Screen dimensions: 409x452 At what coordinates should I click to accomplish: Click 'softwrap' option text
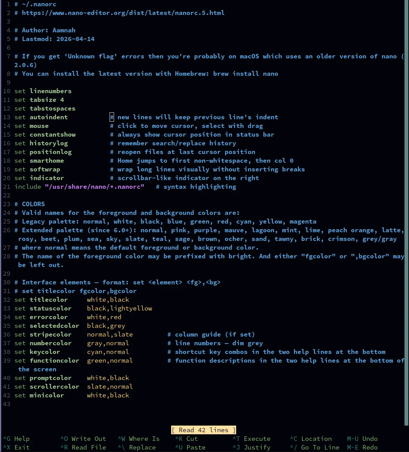(x=45, y=169)
